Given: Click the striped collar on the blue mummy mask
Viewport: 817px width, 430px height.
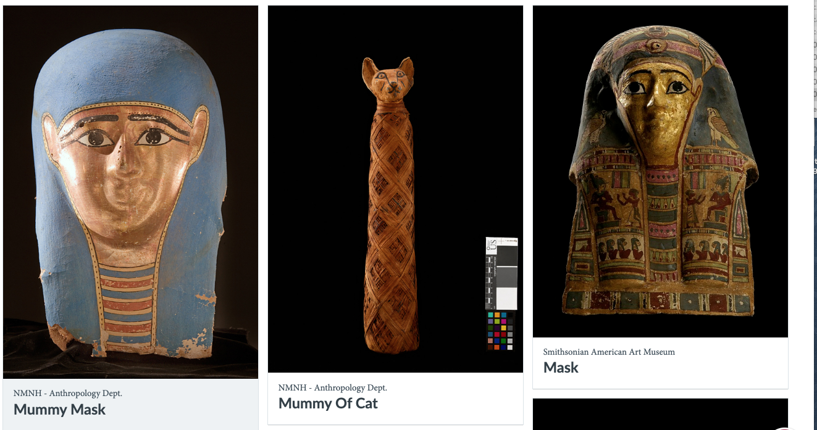Looking at the screenshot, I should 127,296.
